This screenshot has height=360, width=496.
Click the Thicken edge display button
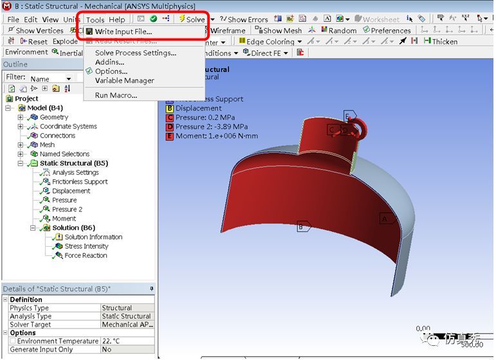(x=441, y=41)
